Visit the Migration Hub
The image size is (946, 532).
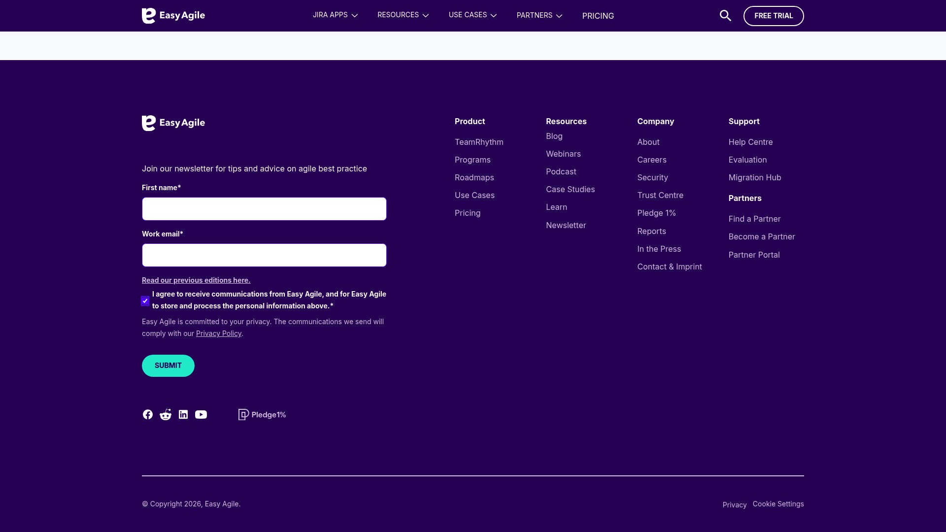755,177
